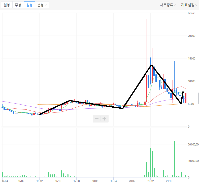Click the 15,000 price axis label

191,58
